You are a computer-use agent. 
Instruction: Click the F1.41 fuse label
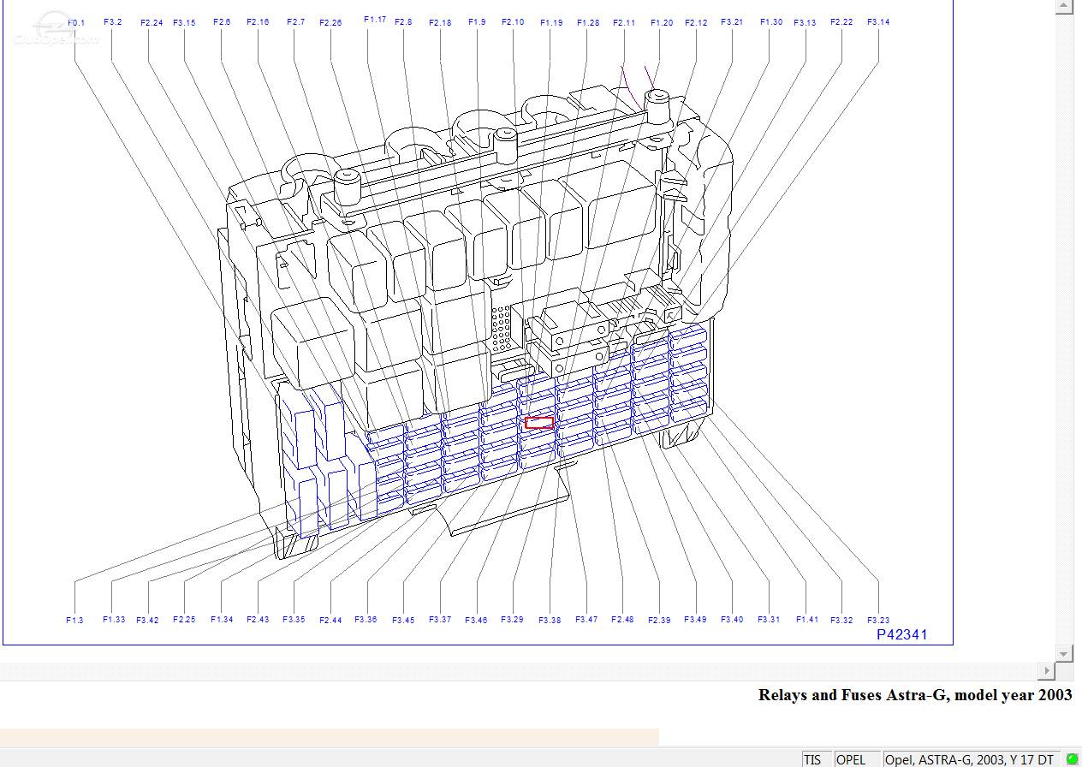pos(807,620)
